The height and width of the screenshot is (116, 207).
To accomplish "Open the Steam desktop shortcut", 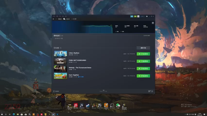I will [x=88, y=106].
